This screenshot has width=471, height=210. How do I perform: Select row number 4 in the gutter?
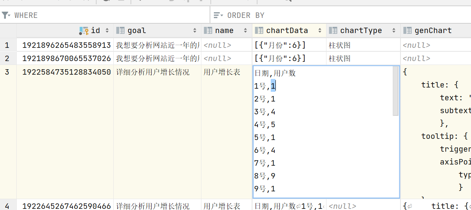tap(7, 206)
